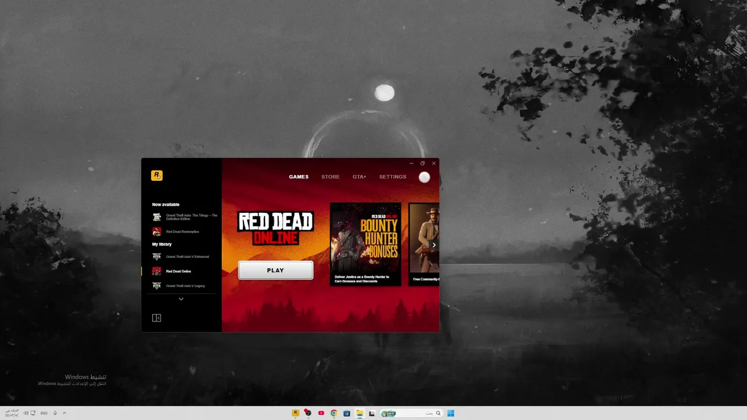The width and height of the screenshot is (747, 420).
Task: Open the Bounty Hunter Bonuses news card
Action: click(365, 244)
